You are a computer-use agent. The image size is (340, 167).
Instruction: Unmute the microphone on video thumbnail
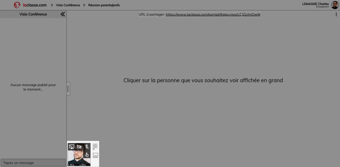coord(87,147)
